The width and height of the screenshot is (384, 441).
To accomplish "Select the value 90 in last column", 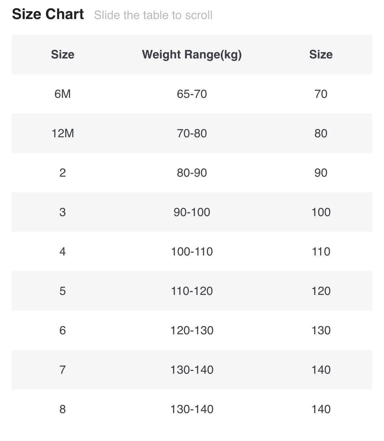I will tap(321, 173).
